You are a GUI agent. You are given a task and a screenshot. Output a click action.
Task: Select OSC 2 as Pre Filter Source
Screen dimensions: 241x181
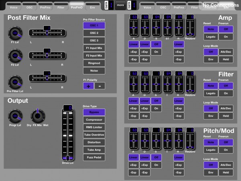pyautogui.click(x=94, y=33)
